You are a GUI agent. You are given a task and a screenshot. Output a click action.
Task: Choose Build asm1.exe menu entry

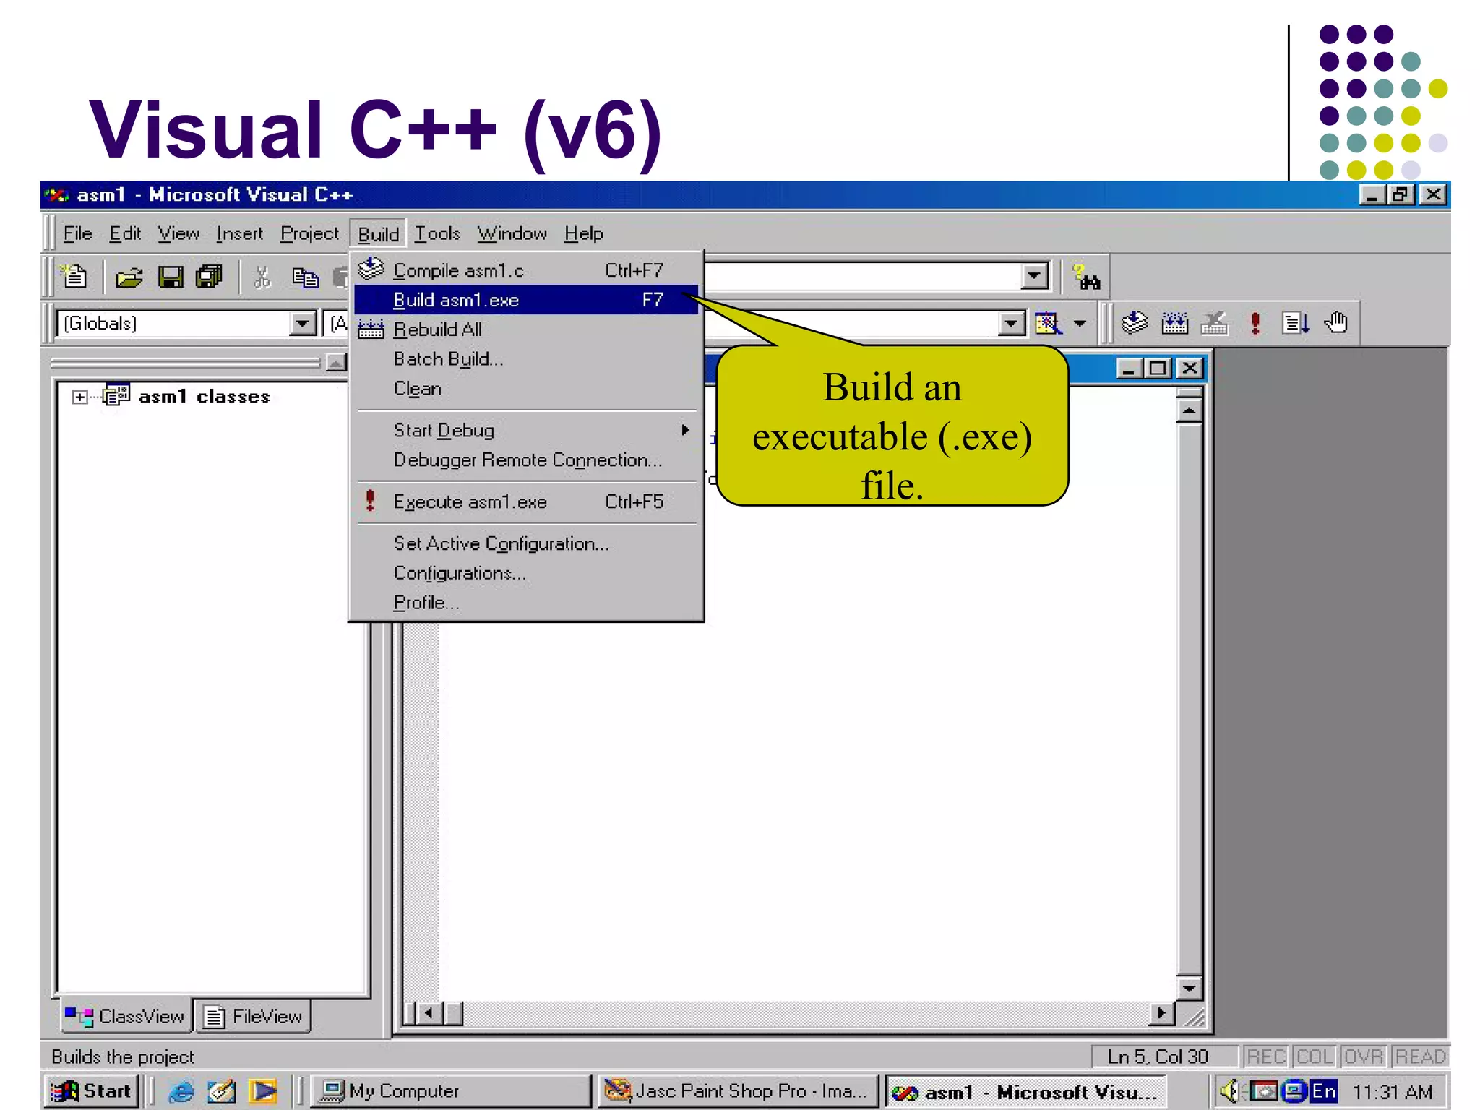point(526,300)
